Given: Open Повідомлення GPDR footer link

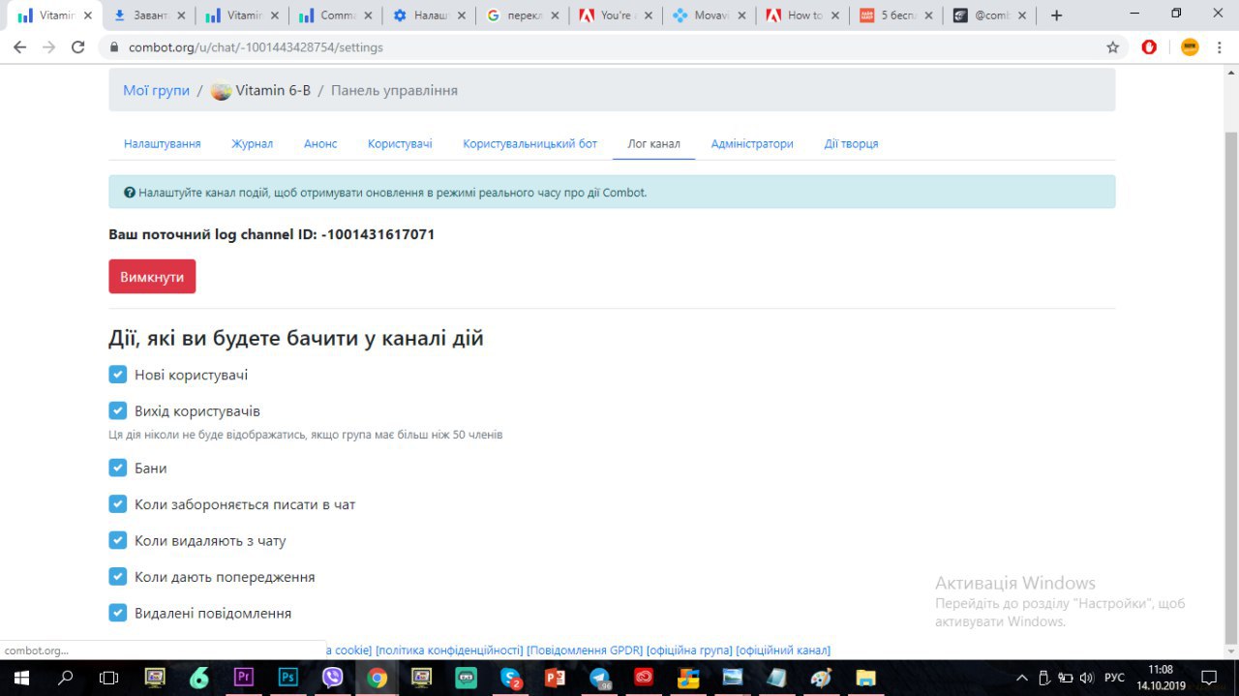Looking at the screenshot, I should 585,651.
